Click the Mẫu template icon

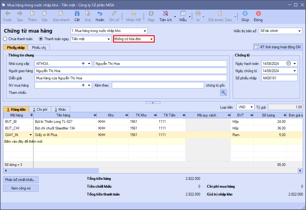183,14
